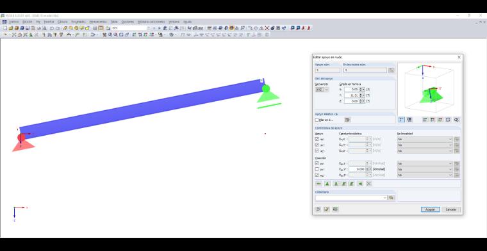Create a new model with toolbar icon
487x251 pixels.
[x=5, y=28]
